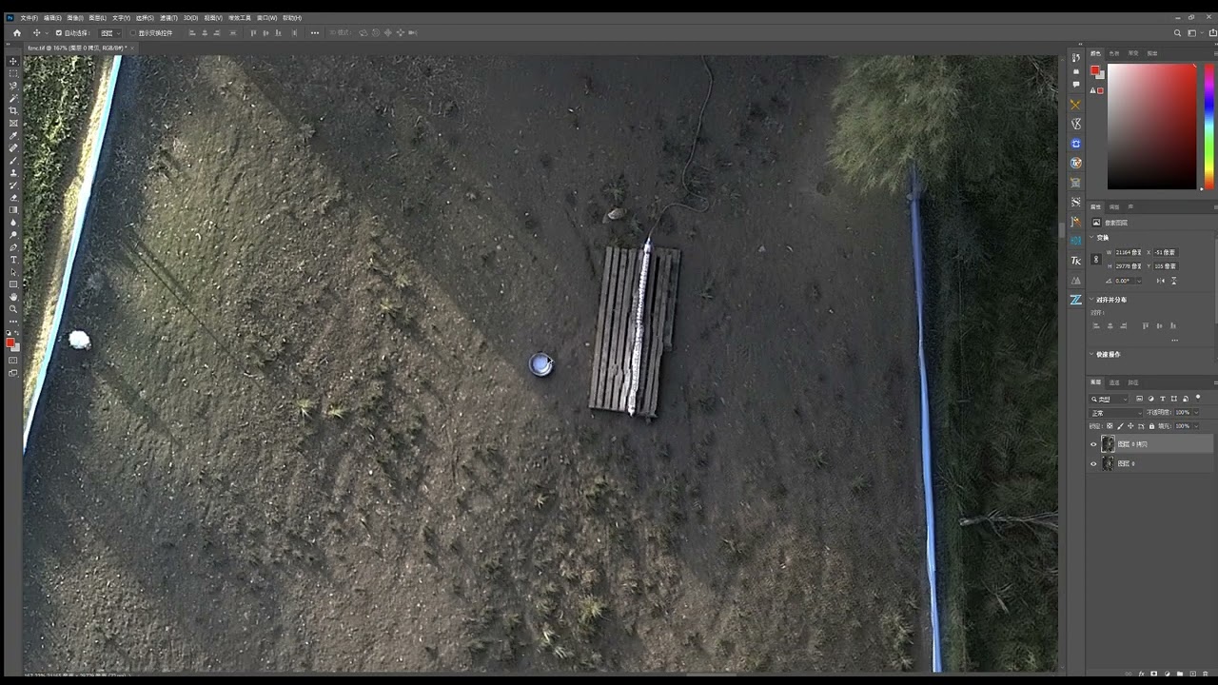Select the Eraser tool
Image resolution: width=1218 pixels, height=685 pixels.
[13, 197]
